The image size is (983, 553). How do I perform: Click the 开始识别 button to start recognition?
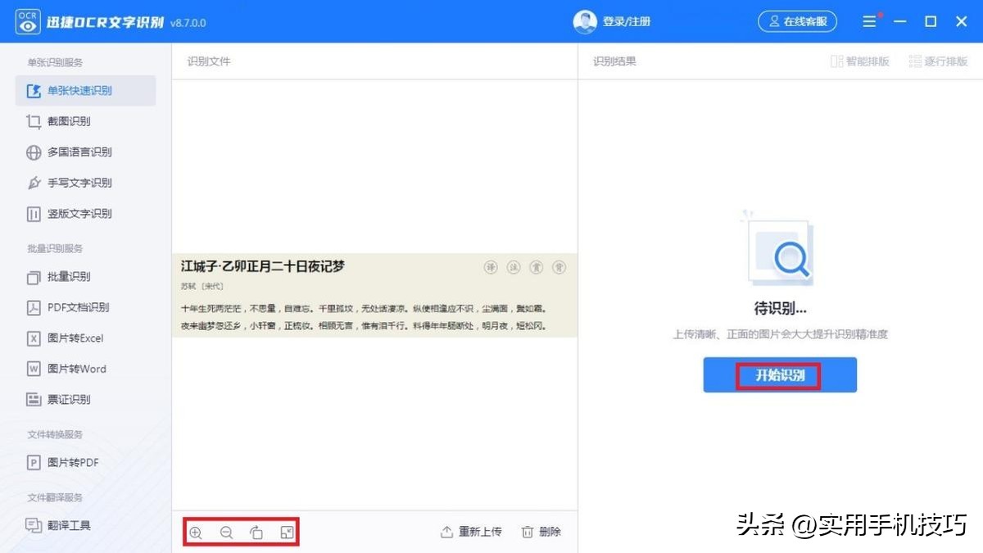pos(779,374)
